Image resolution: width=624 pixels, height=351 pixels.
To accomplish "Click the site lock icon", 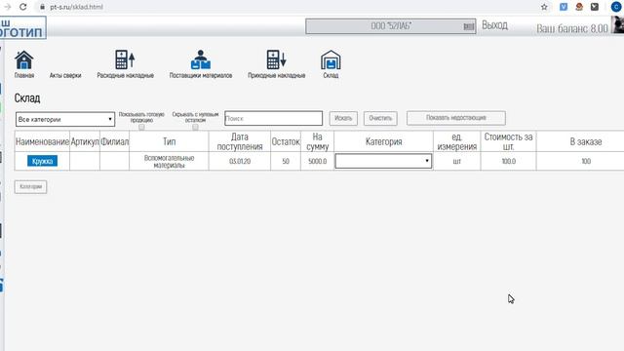I will (x=42, y=7).
